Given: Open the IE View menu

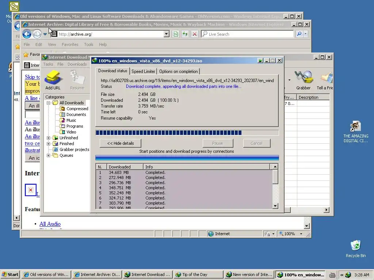Looking at the screenshot, I should pyautogui.click(x=52, y=44).
